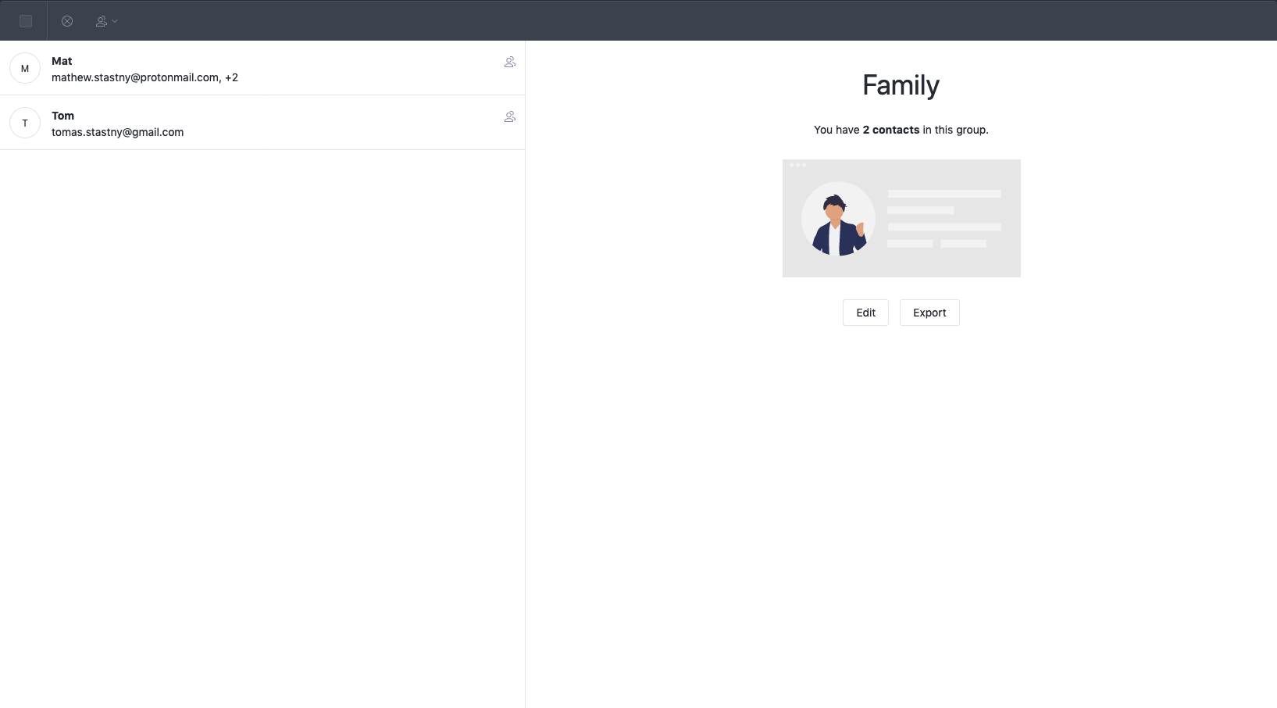The height and width of the screenshot is (708, 1277).
Task: Click the bold 2 contacts text
Action: [891, 130]
